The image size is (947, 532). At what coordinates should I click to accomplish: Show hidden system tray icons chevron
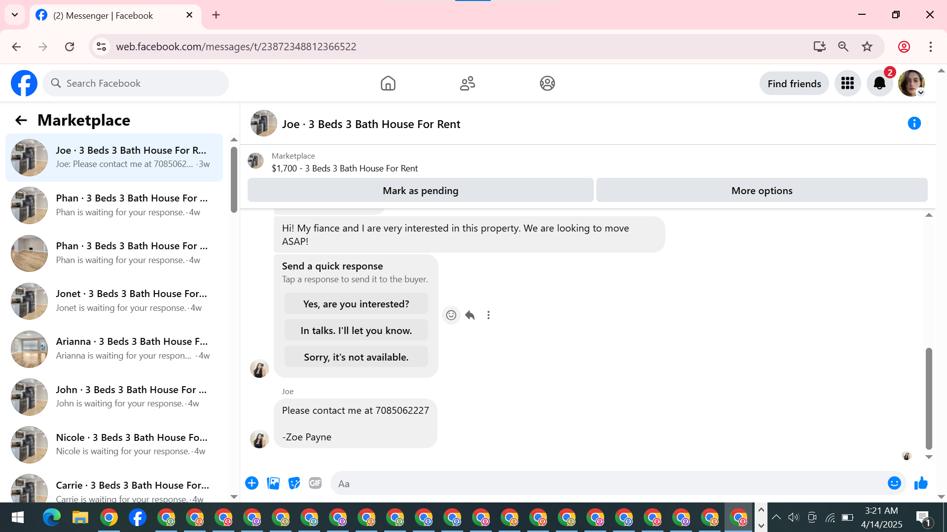click(x=776, y=517)
